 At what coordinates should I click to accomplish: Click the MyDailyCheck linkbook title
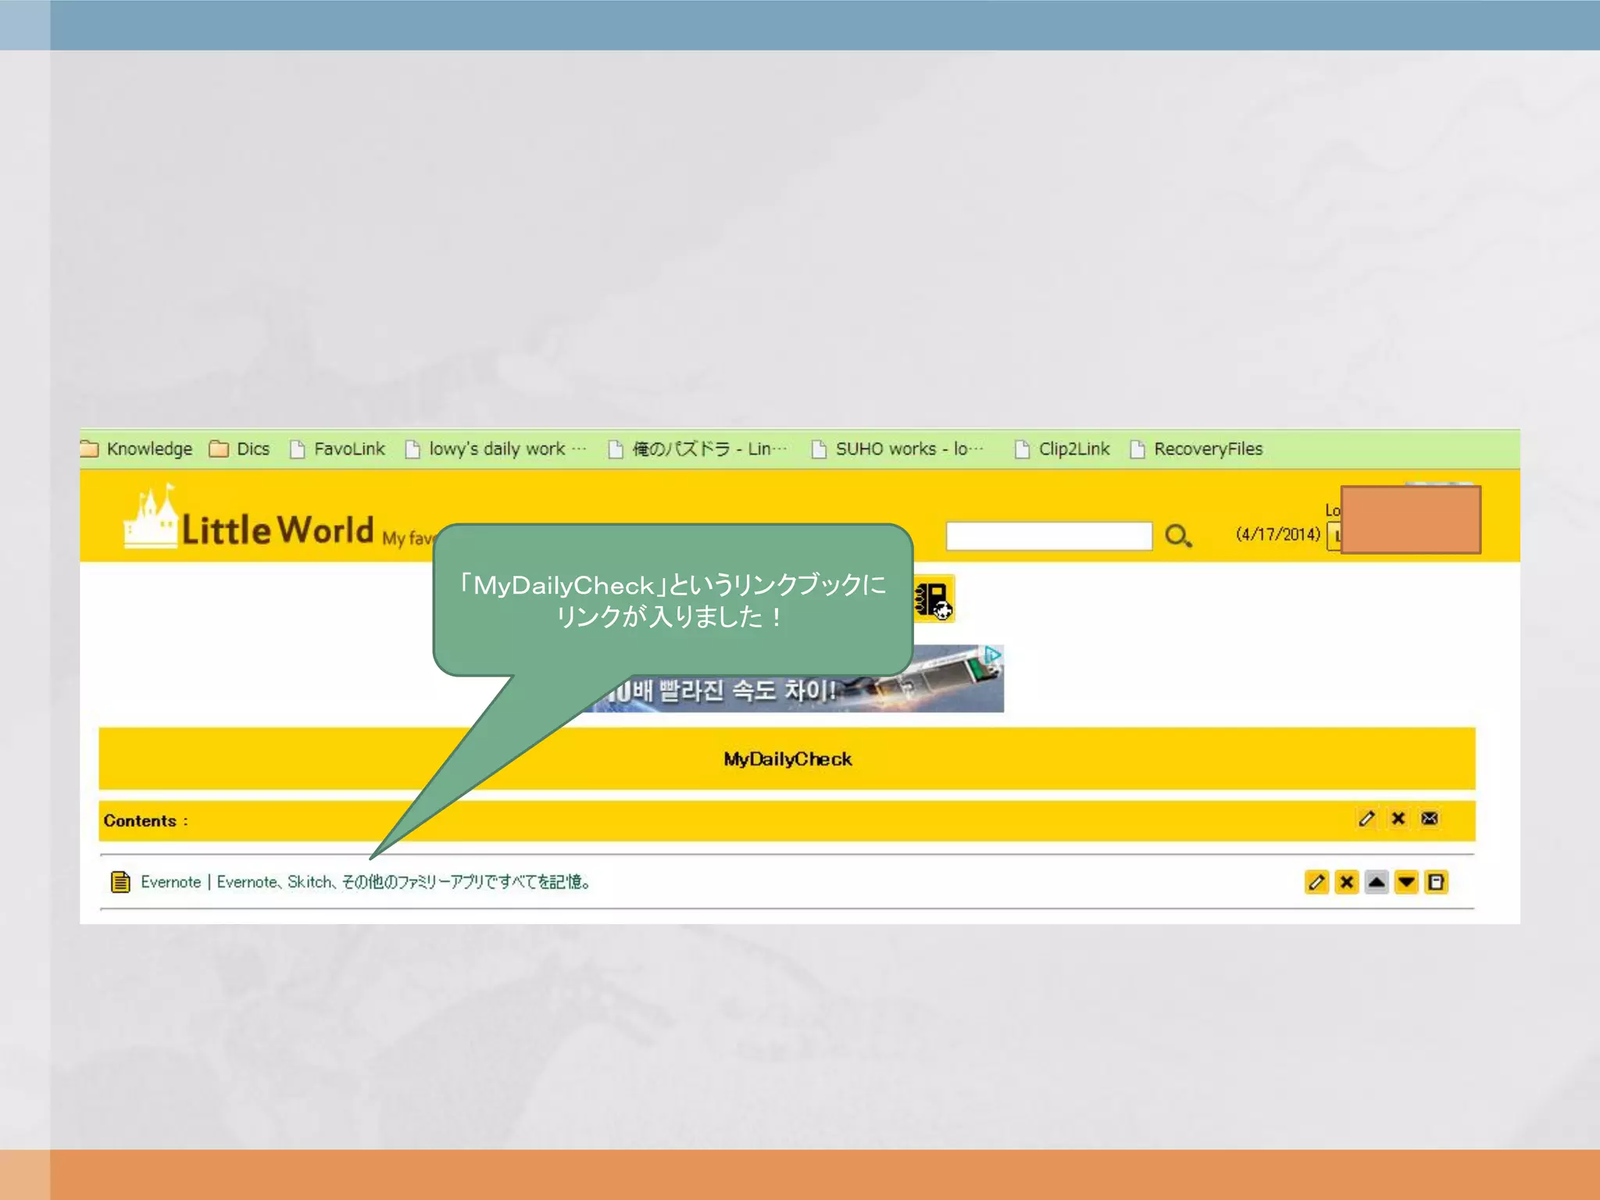787,759
